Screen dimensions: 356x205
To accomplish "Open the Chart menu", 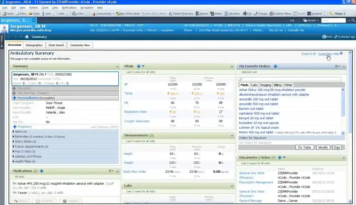I will 46,8.
